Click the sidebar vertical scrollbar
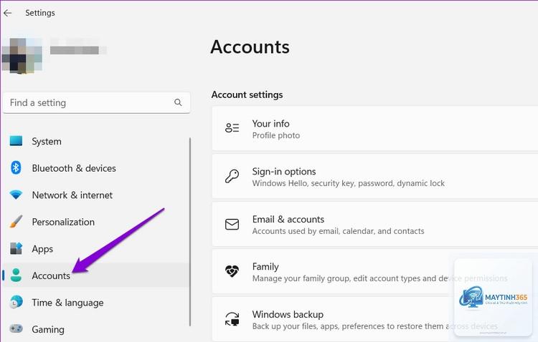The height and width of the screenshot is (342, 538). tap(190, 232)
